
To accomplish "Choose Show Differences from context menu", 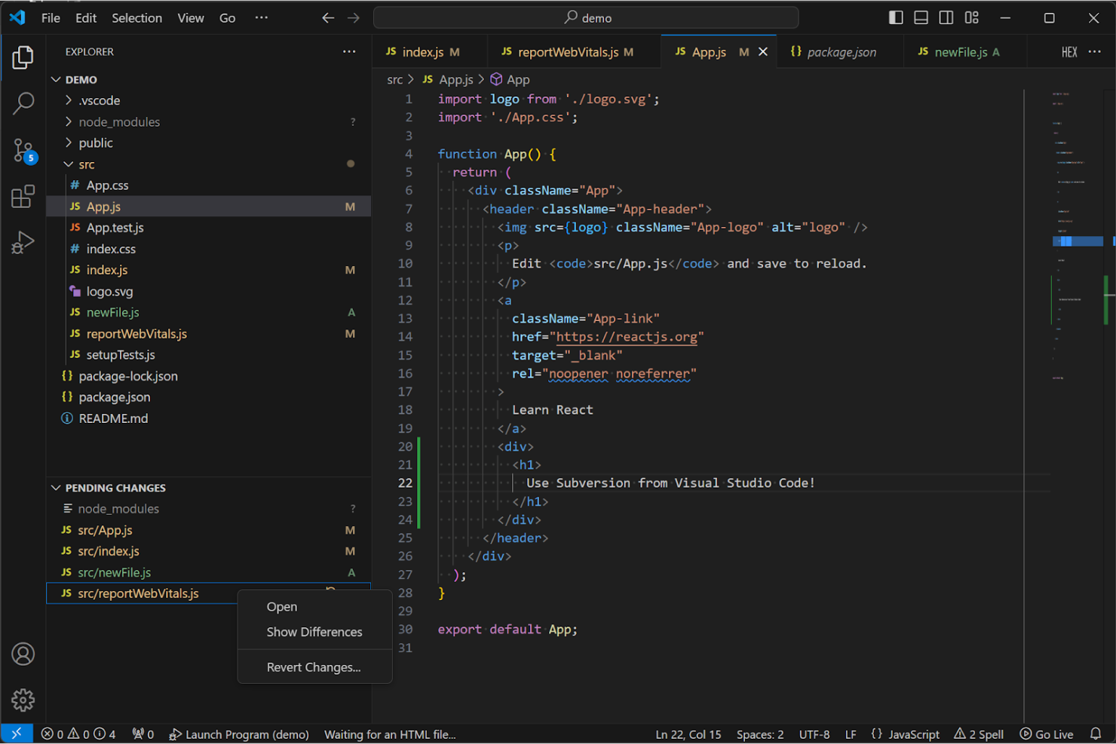I will 314,632.
